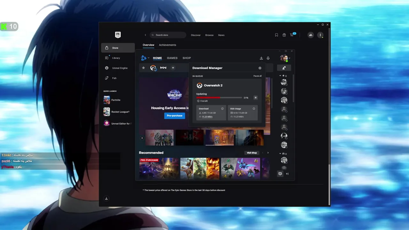Open the Overview tab in Epic
This screenshot has width=409, height=230.
click(148, 45)
